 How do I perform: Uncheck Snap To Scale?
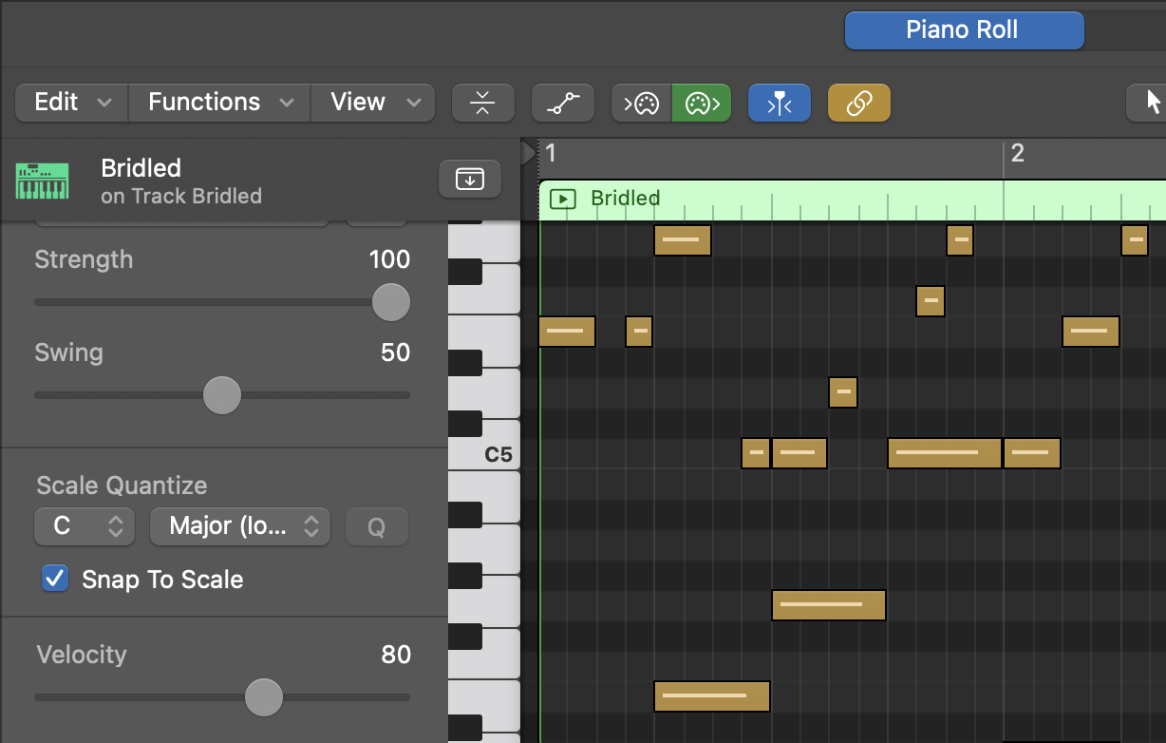pos(55,579)
